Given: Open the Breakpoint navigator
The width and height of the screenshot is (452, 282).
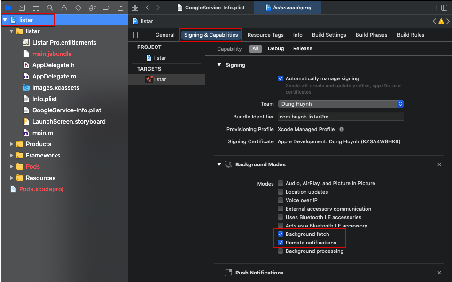Looking at the screenshot, I should coord(106,8).
